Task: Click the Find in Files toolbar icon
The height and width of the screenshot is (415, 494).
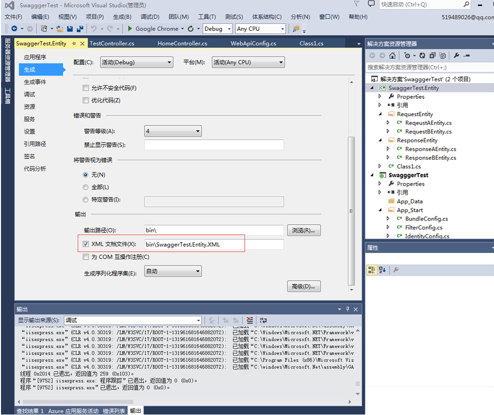Action: click(x=296, y=28)
